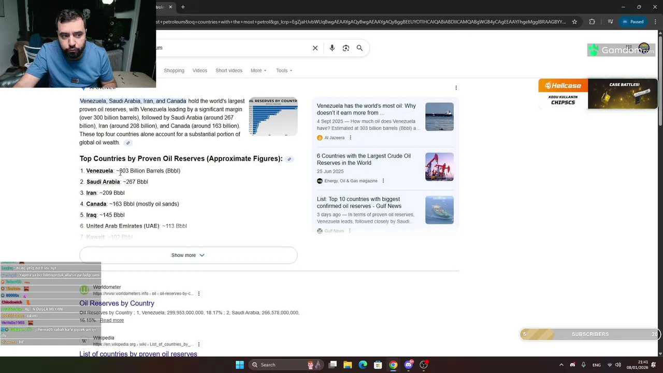This screenshot has width=663, height=373.
Task: Open options menu for Worldometer result
Action: [x=199, y=294]
